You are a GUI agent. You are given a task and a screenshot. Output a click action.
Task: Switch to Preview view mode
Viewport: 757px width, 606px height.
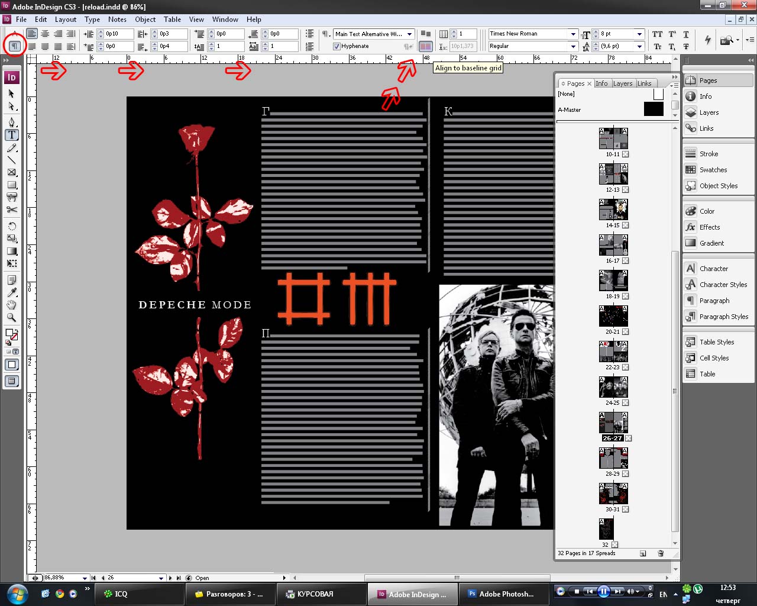coord(12,381)
